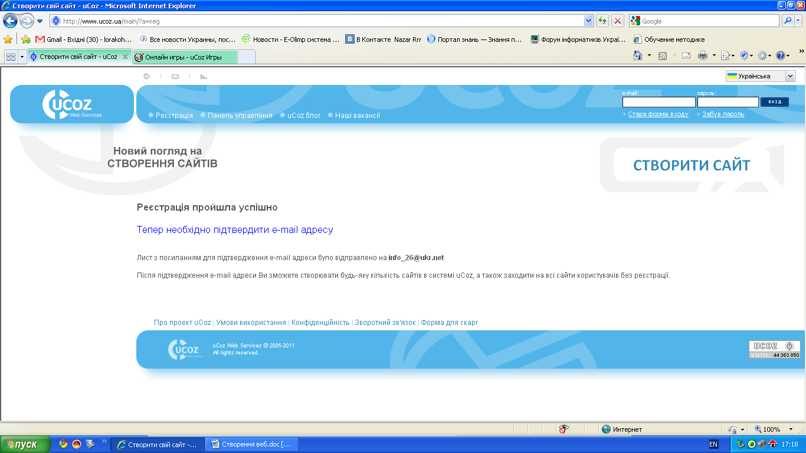806x453 pixels.
Task: Switch to Створення веб.doc taskbar window
Action: [252, 444]
